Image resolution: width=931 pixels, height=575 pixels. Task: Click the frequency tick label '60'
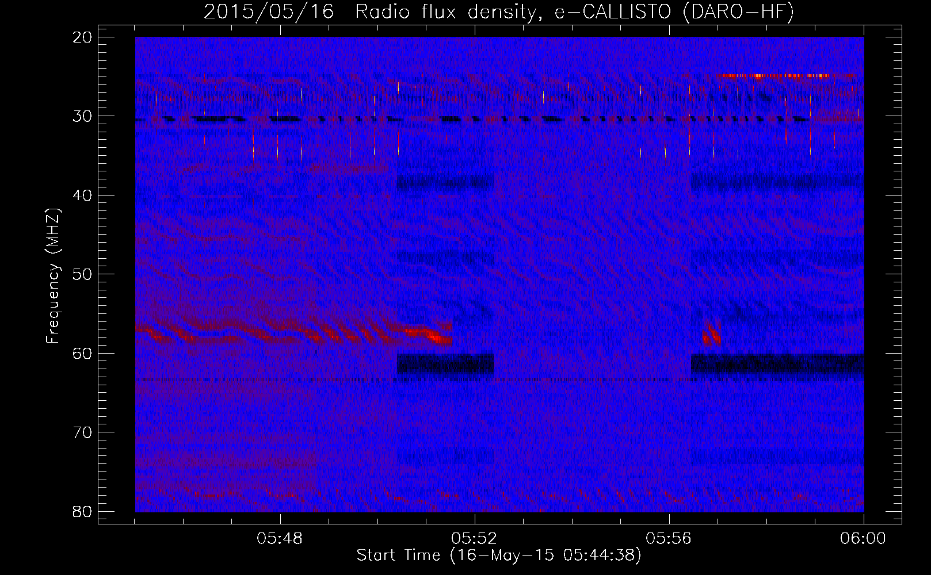point(83,354)
